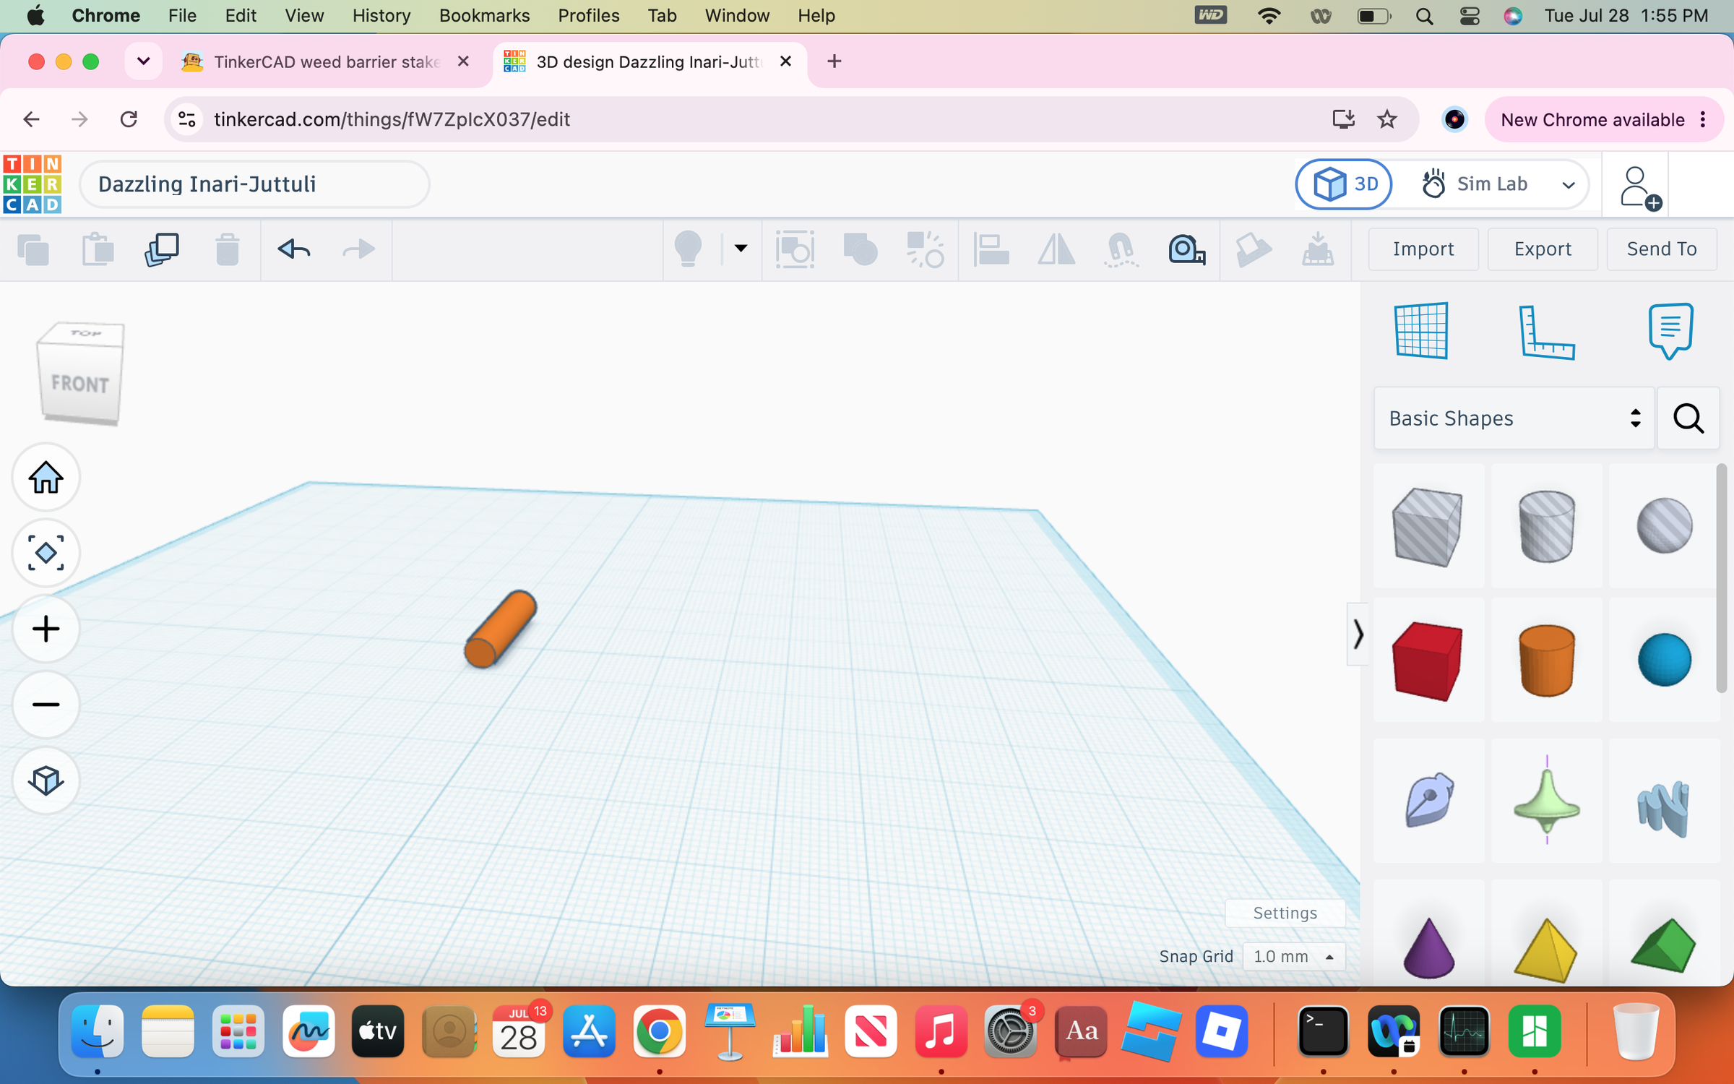
Task: Click the Duplicate and repeat icon
Action: pos(162,250)
